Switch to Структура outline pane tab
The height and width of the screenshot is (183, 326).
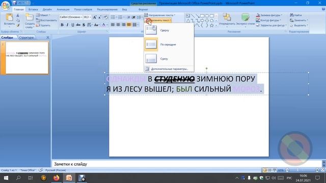point(26,38)
